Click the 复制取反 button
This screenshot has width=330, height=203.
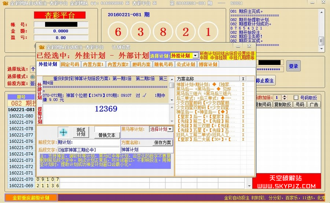pos(282,104)
